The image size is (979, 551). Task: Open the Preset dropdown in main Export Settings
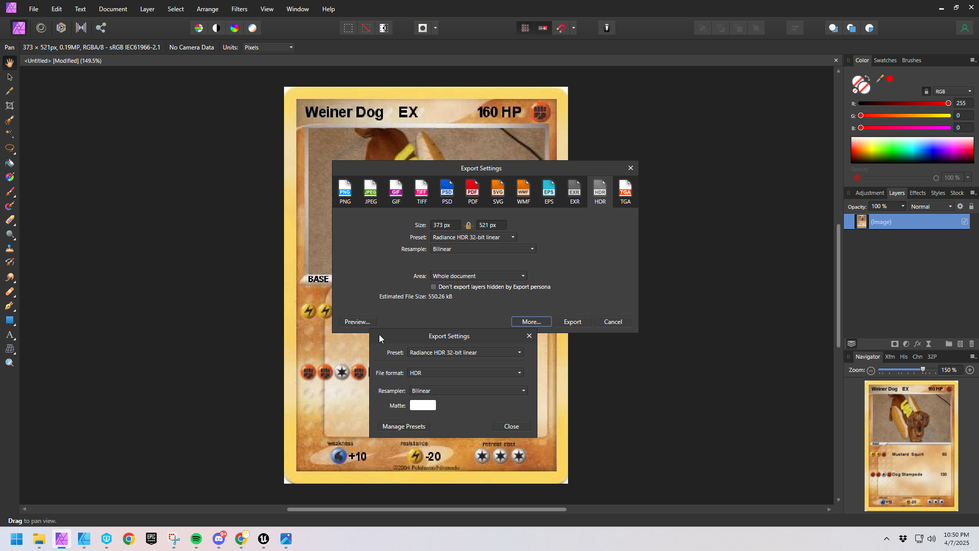(x=474, y=237)
